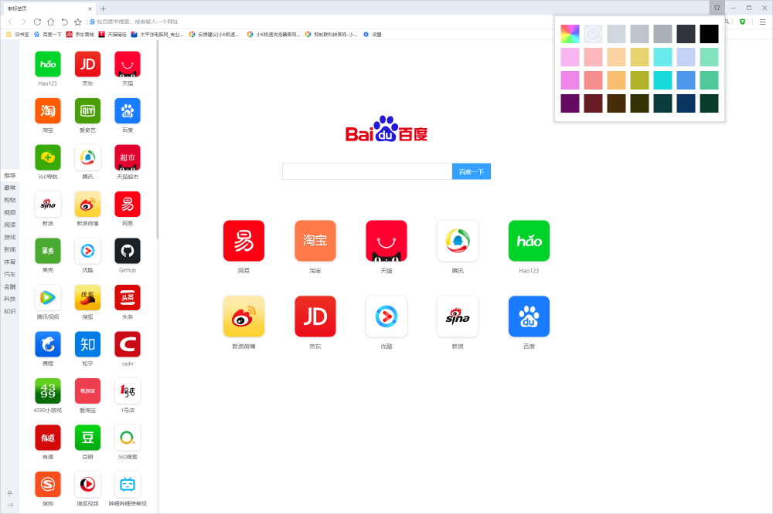Select the 视频 sidebar category
Image resolution: width=773 pixels, height=514 pixels.
10,212
